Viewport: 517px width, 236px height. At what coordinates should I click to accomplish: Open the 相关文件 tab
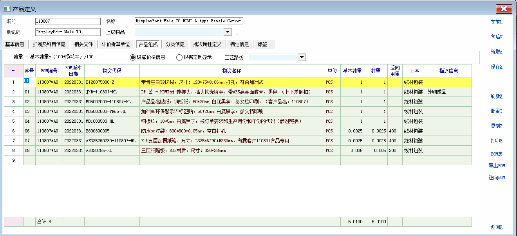coord(83,45)
